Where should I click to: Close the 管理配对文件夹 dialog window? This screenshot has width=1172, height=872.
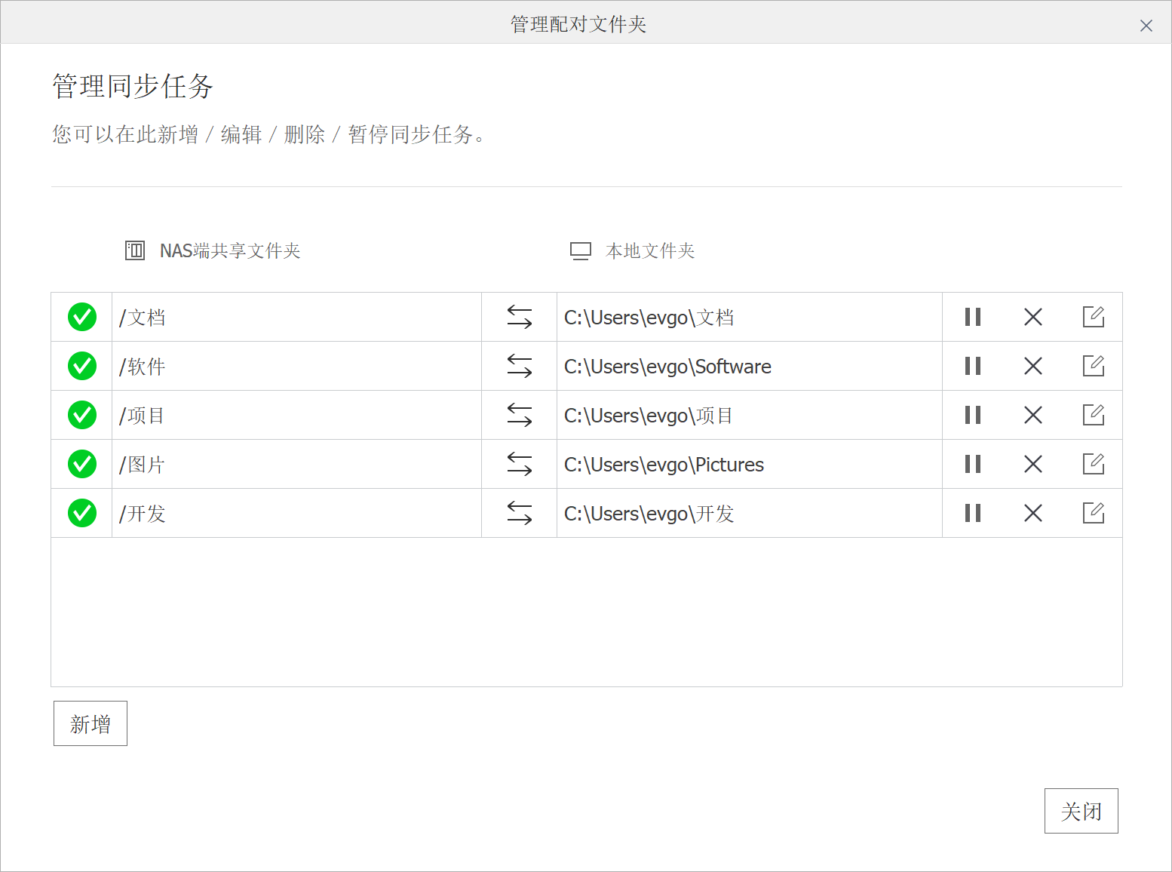1146,26
